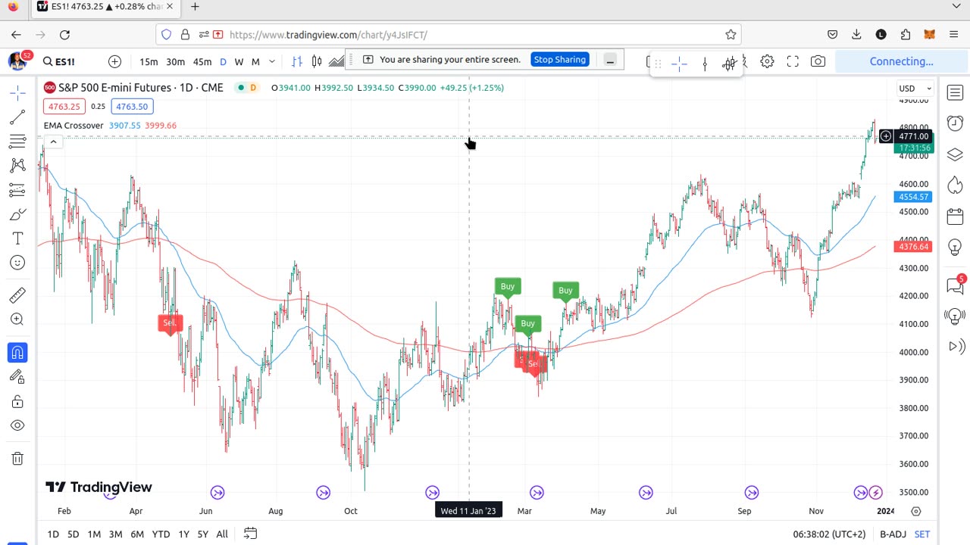Screen dimensions: 970x545
Task: Enter fullscreen mode
Action: click(793, 61)
